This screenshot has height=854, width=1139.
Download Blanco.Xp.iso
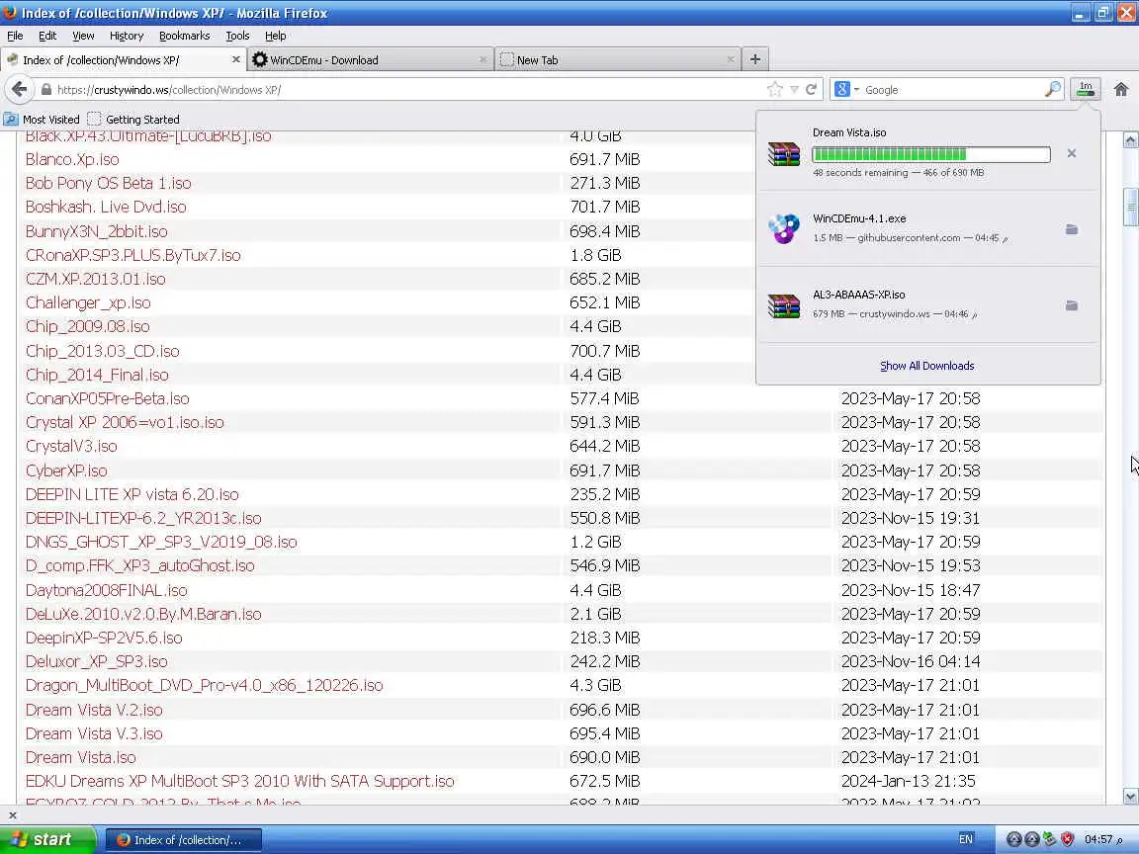pos(72,159)
